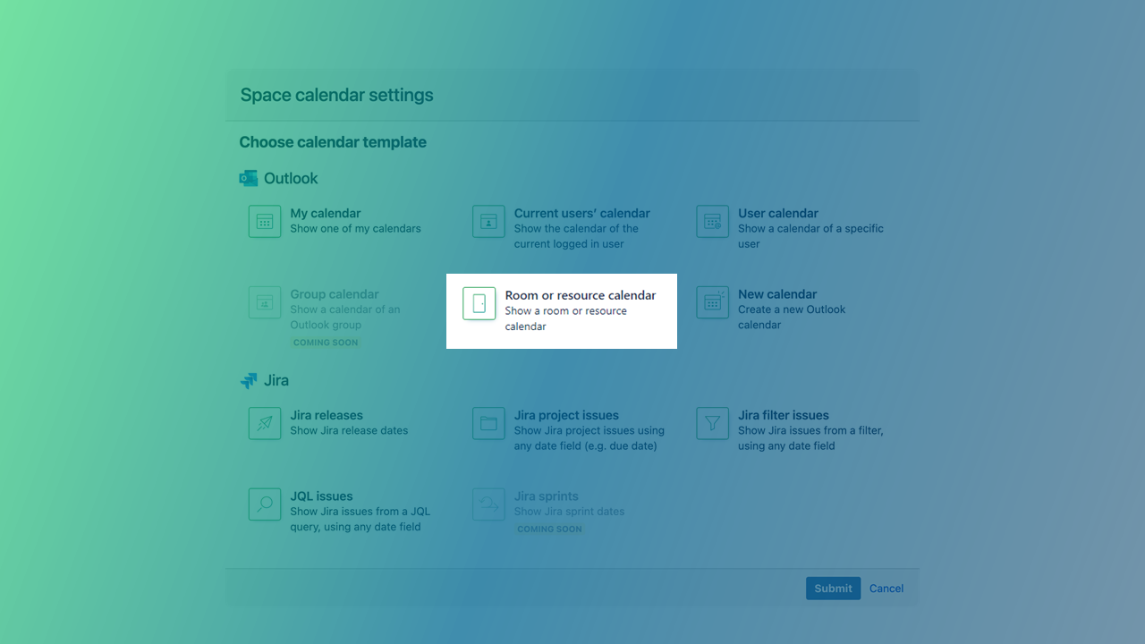Choose the "JQL issues" template title
Screen dimensions: 1145x644
[x=321, y=496]
